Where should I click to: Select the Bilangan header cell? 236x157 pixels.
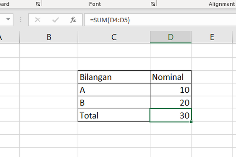(114, 77)
